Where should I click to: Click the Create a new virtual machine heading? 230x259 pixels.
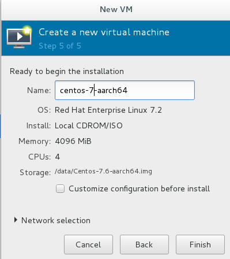(x=104, y=32)
